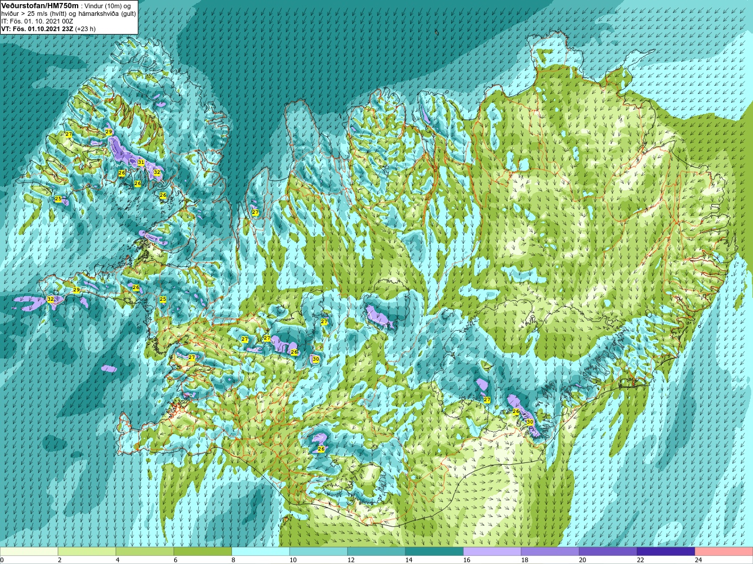Click the legend tick label 20
This screenshot has height=564, width=753.
tap(582, 560)
